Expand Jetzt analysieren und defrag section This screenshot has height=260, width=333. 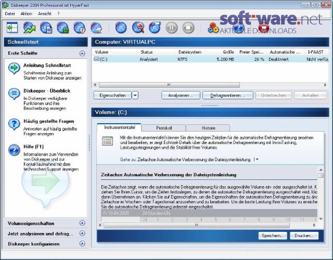(82, 233)
